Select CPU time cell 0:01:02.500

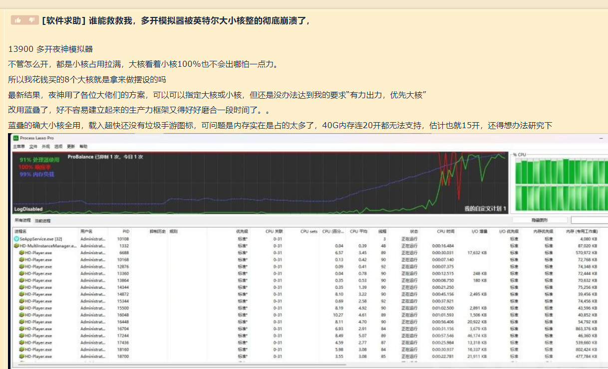(443, 308)
